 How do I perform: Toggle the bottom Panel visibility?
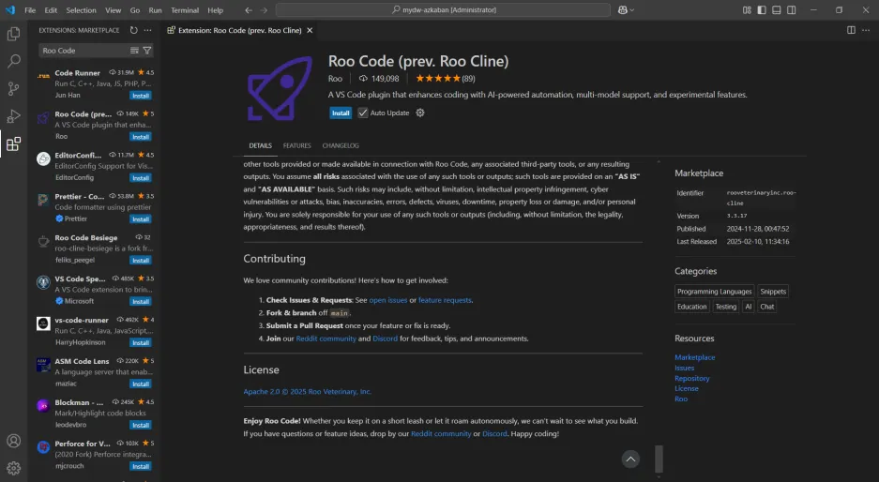tap(777, 10)
